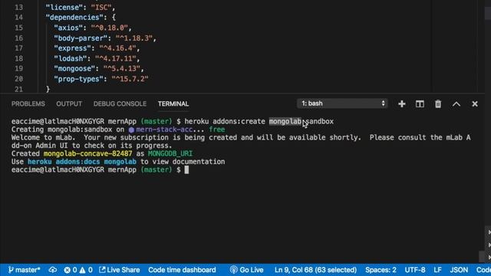Click 'heroku addons:docs mongolab' in terminal
Viewport: 491px width, 276px height.
pos(82,162)
